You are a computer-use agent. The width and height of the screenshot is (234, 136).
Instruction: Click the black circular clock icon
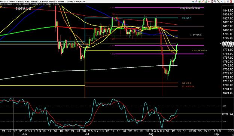212,1
